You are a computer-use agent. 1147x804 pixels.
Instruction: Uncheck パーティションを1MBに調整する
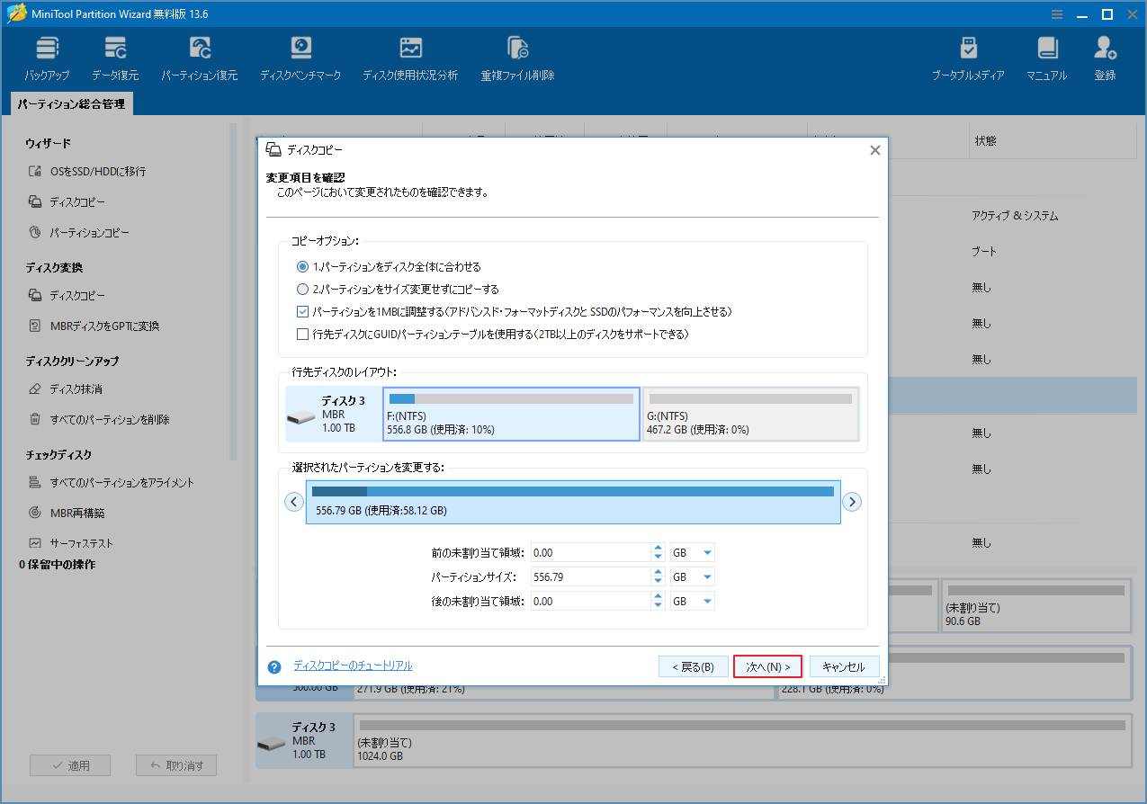(302, 312)
